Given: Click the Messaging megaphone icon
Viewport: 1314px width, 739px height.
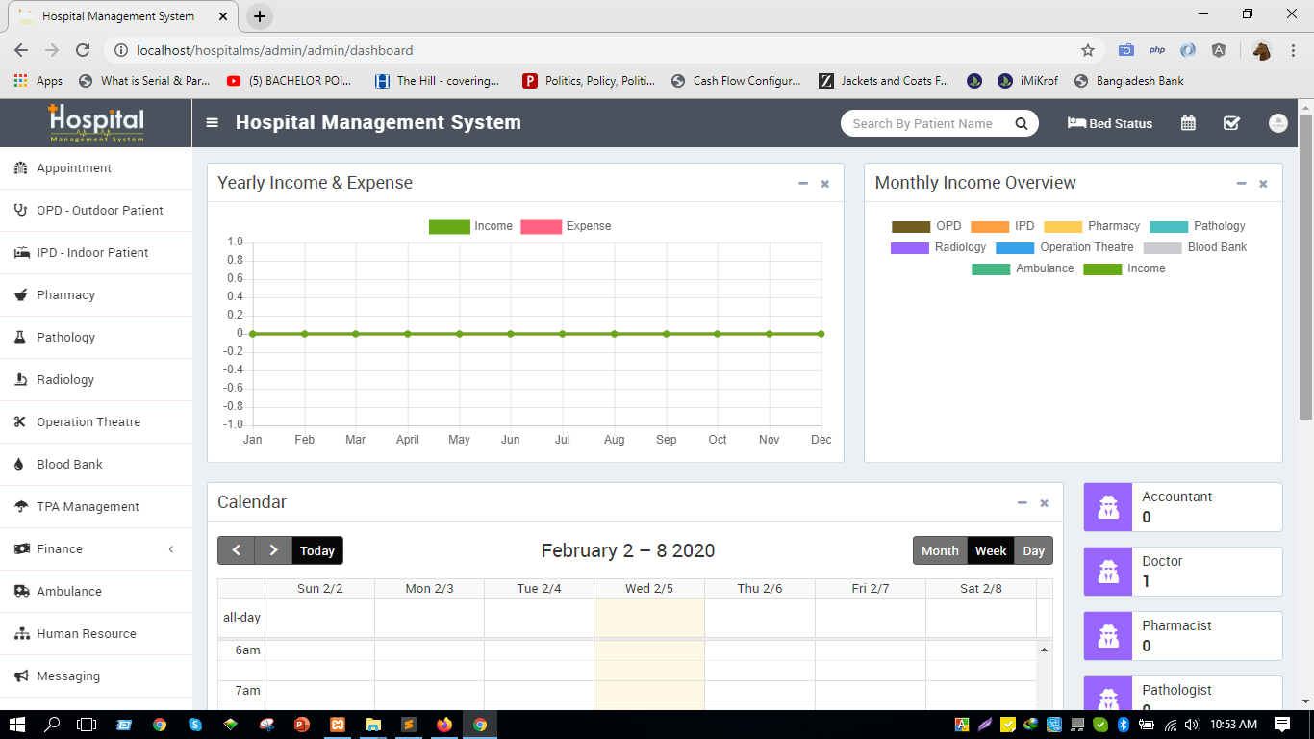Looking at the screenshot, I should click(20, 676).
